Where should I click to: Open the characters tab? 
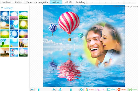31,2
